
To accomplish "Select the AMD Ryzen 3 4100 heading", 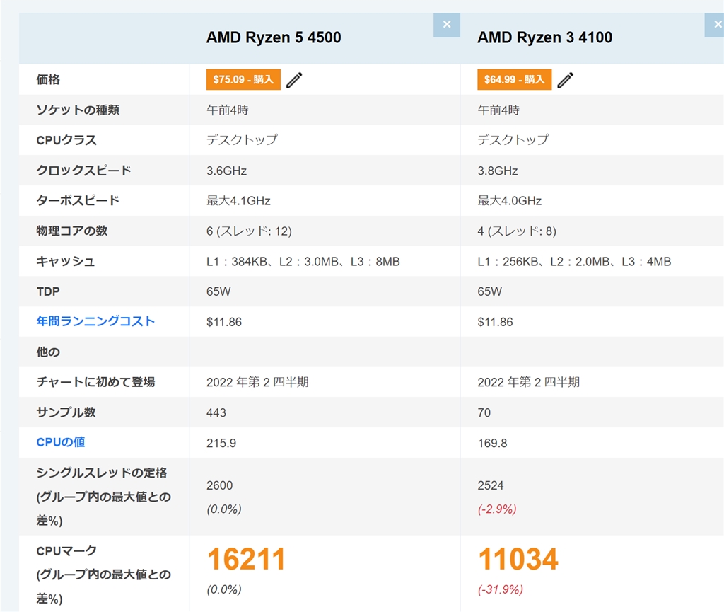I will 545,37.
